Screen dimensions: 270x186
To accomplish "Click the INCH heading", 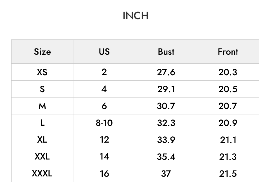I will click(136, 16).
